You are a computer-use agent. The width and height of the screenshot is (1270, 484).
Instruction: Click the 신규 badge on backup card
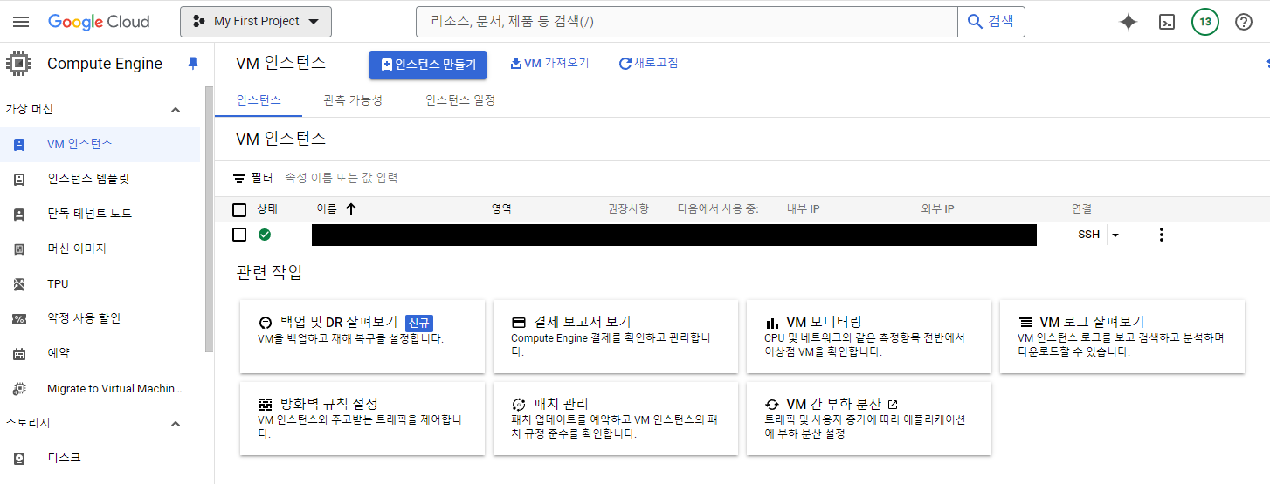419,322
